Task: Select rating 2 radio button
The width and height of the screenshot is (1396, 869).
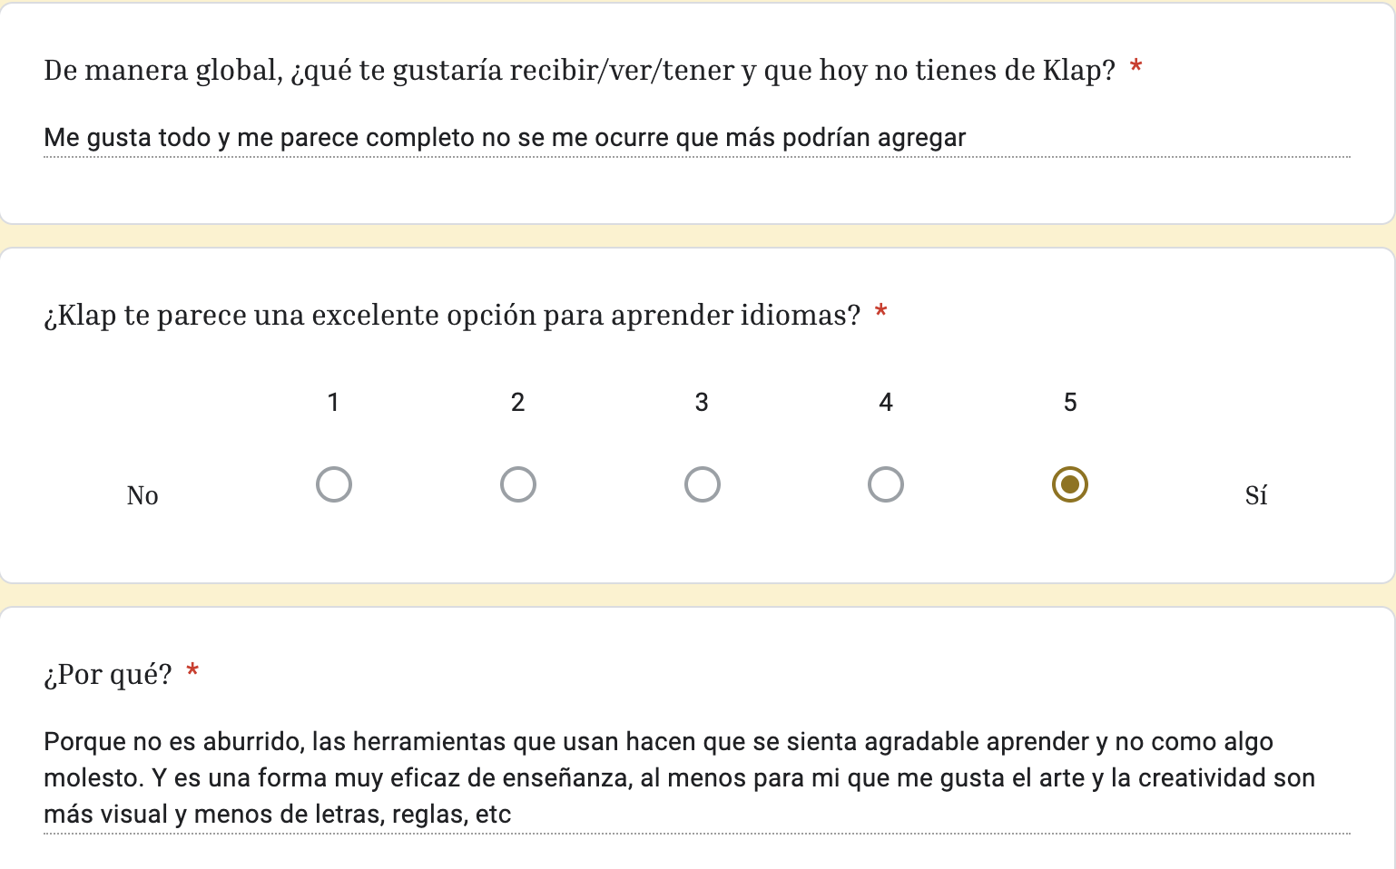Action: click(518, 484)
